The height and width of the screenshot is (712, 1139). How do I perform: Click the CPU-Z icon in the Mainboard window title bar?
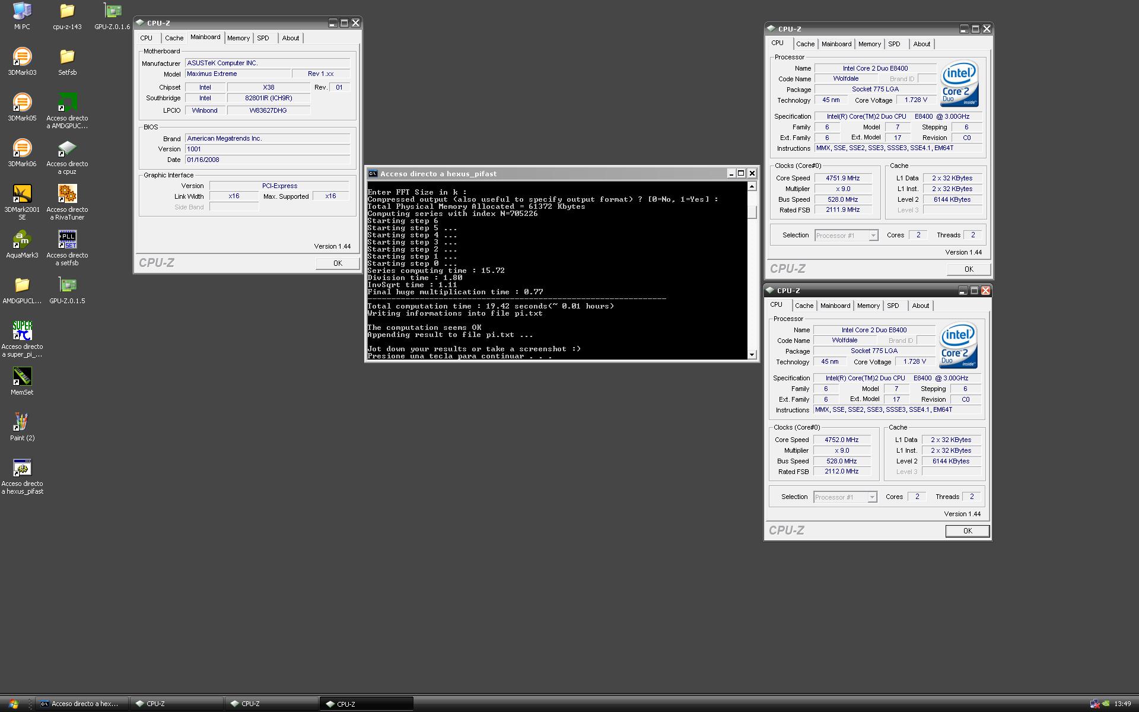pyautogui.click(x=140, y=23)
